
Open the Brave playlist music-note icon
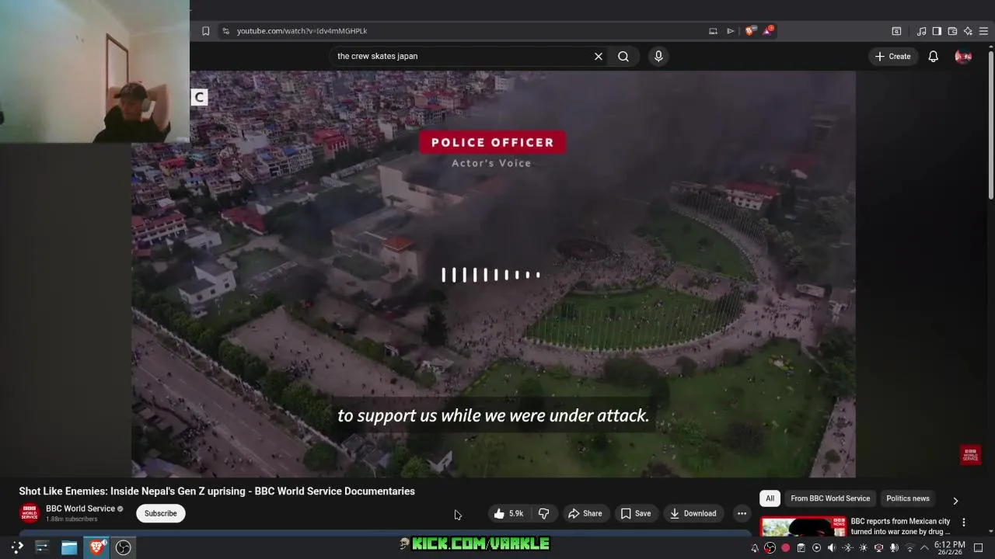[x=921, y=31]
